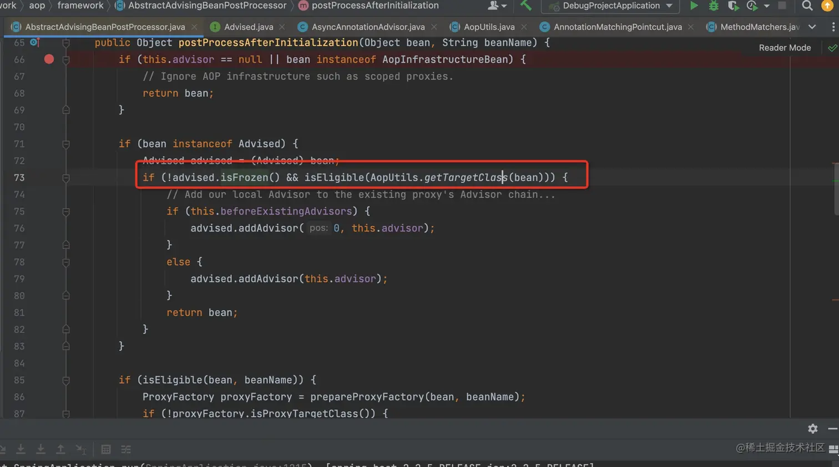
Task: Switch to AopUtils.java tab
Action: click(489, 27)
